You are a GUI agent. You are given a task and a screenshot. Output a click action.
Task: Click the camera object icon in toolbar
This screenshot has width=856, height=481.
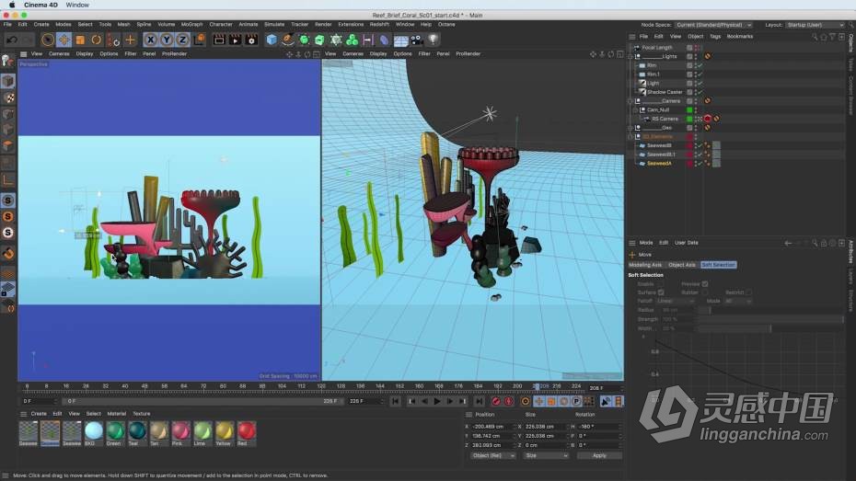tap(417, 40)
